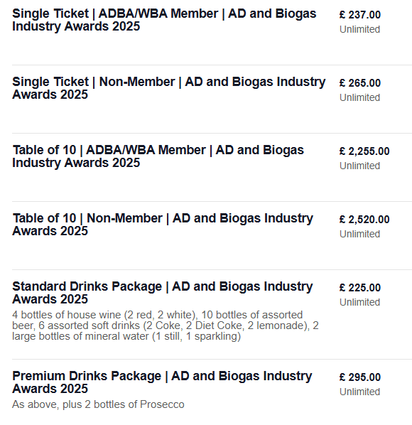Click the £ 265.00 price
Screen dimensions: 412x425
point(359,83)
